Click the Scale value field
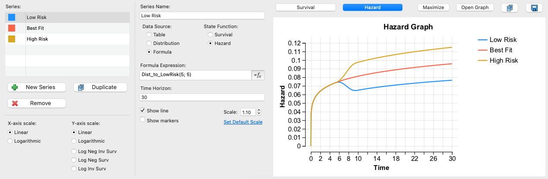 tap(248, 112)
